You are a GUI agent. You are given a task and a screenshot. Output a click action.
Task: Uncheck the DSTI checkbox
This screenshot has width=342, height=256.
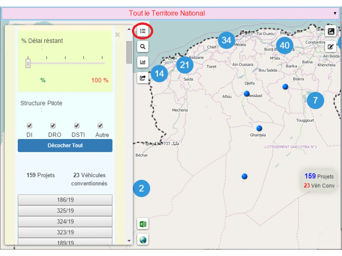coord(77,126)
